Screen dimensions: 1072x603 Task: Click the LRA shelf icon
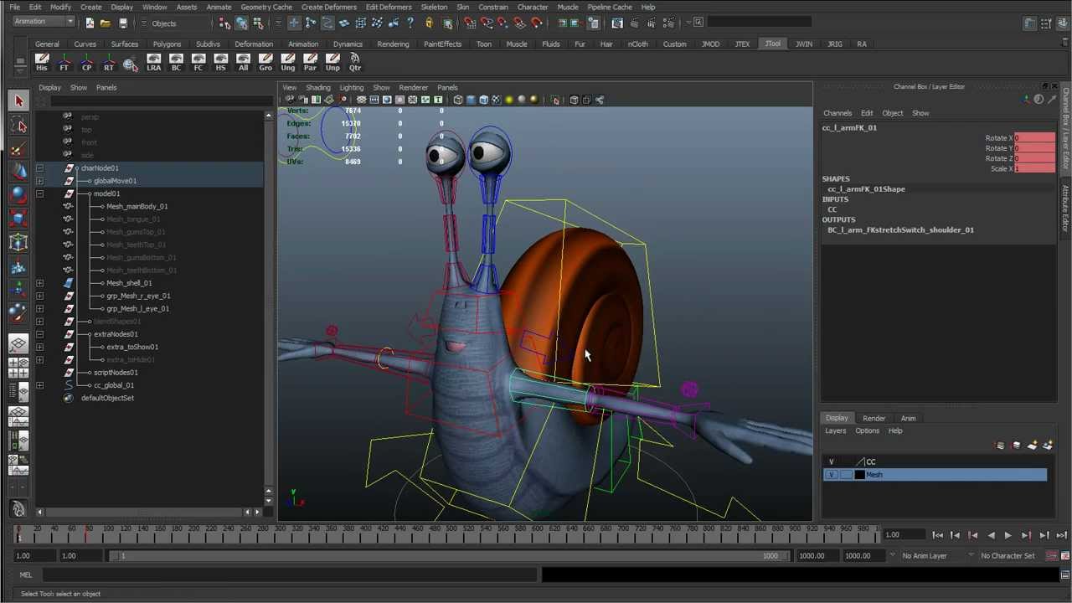pyautogui.click(x=153, y=62)
